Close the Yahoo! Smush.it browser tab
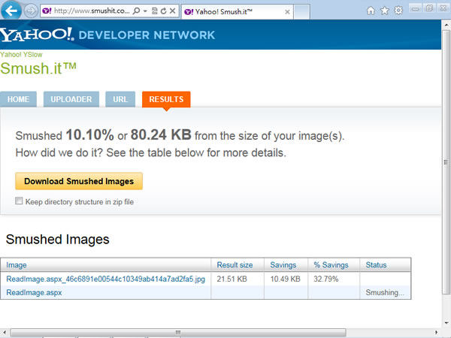The width and height of the screenshot is (451, 338). click(x=287, y=12)
